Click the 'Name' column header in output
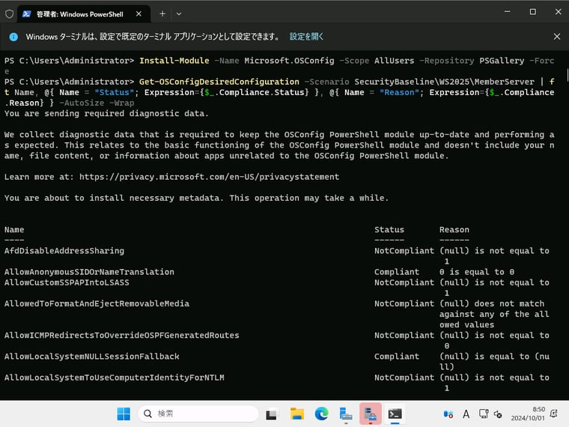569x427 pixels. (14, 229)
